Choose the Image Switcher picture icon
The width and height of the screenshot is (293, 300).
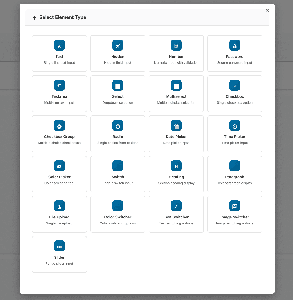coord(235,206)
